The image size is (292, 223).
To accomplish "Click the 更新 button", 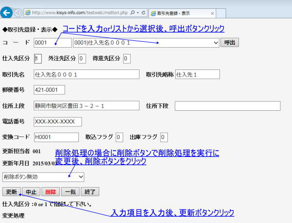I will pos(11,191).
